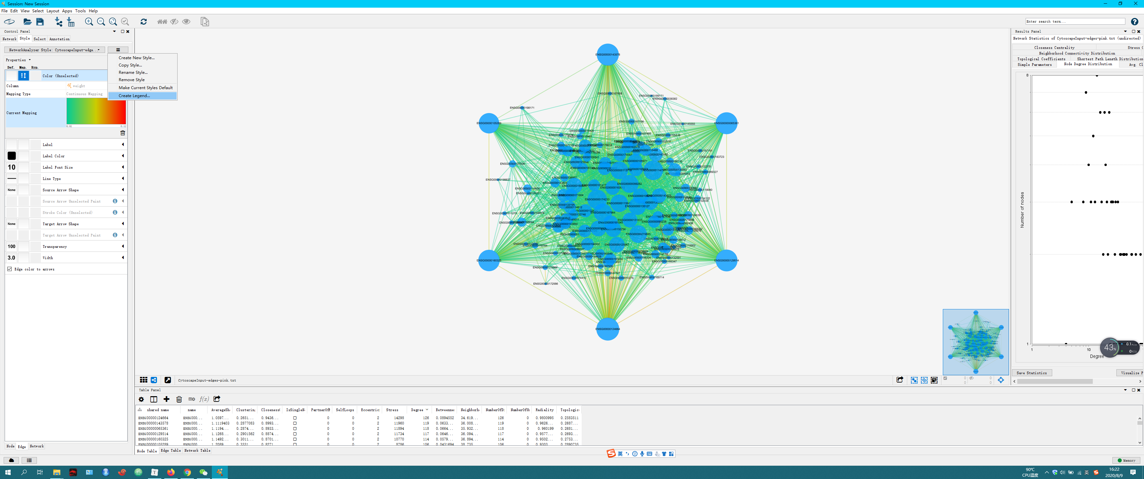Click Import Table from File icon
Image resolution: width=1144 pixels, height=479 pixels.
[71, 21]
